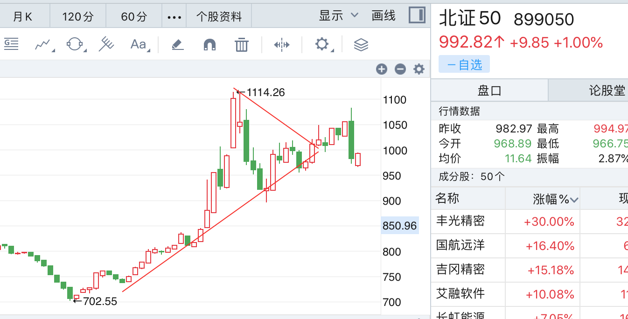Zoom out chart with minus icon

click(400, 69)
